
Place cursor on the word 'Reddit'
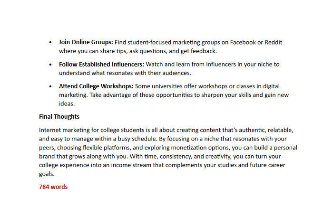tap(273, 42)
